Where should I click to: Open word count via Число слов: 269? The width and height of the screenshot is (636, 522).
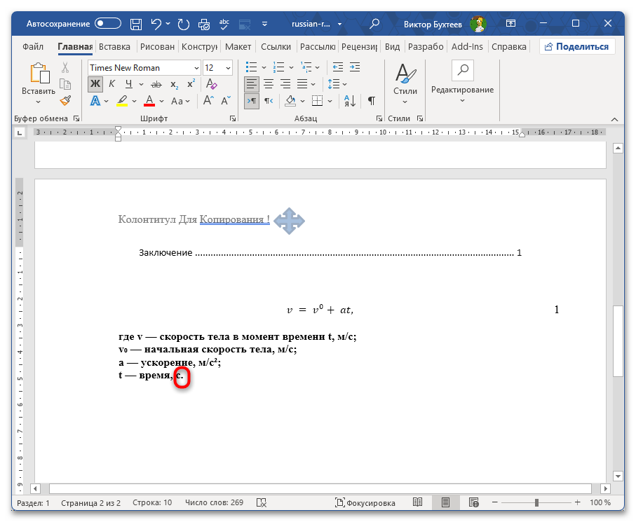[214, 503]
